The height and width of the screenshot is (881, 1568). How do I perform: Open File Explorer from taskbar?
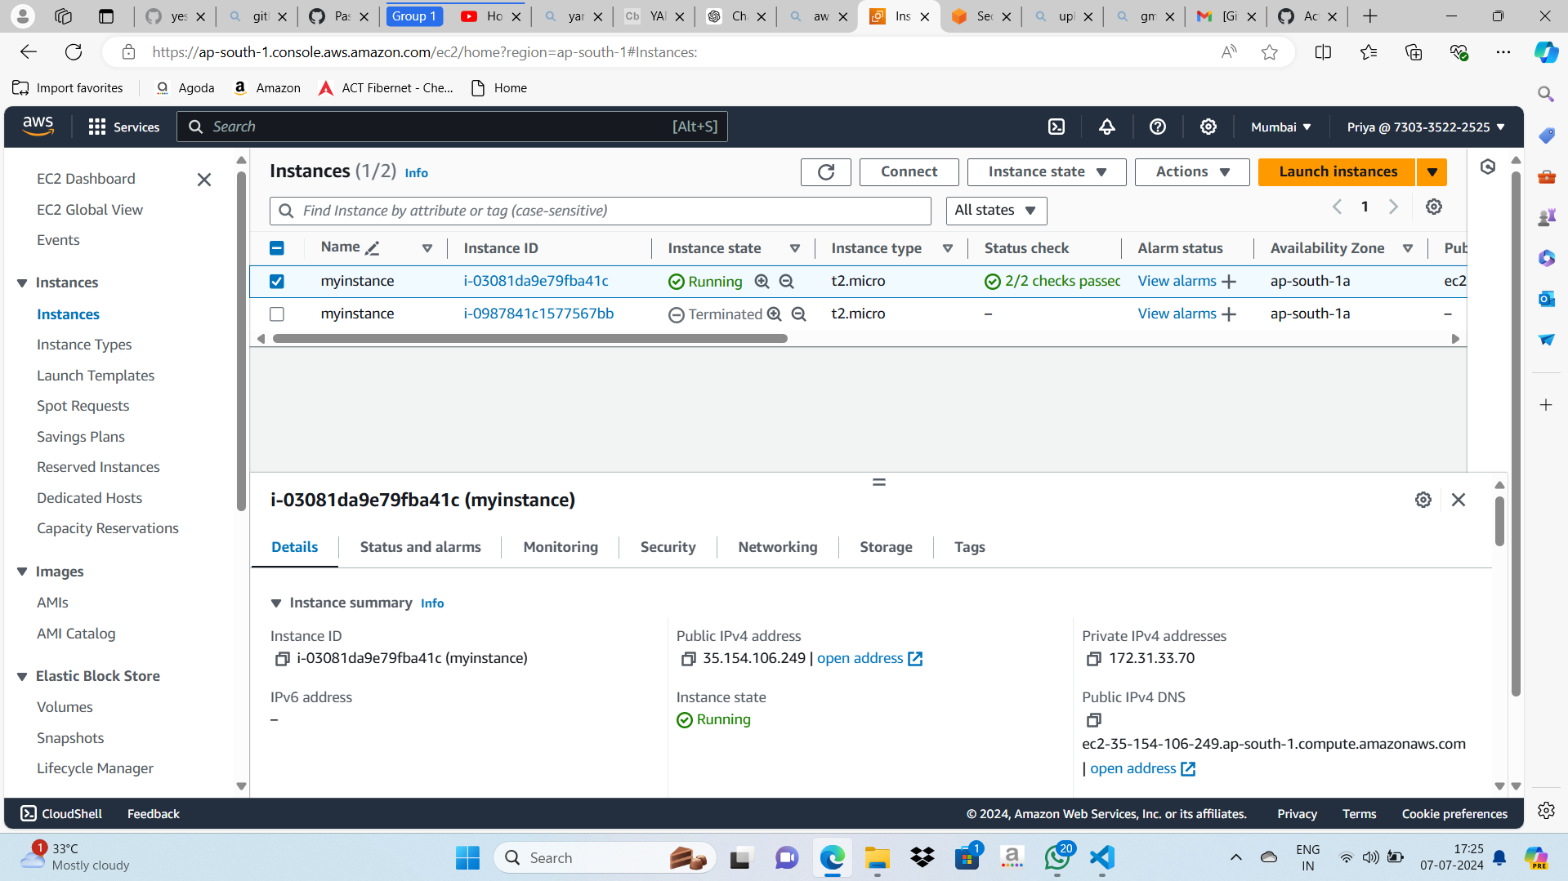878,857
